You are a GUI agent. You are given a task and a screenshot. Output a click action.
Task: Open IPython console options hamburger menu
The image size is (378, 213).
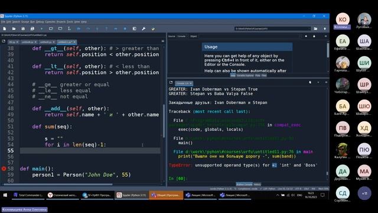[x=326, y=83]
